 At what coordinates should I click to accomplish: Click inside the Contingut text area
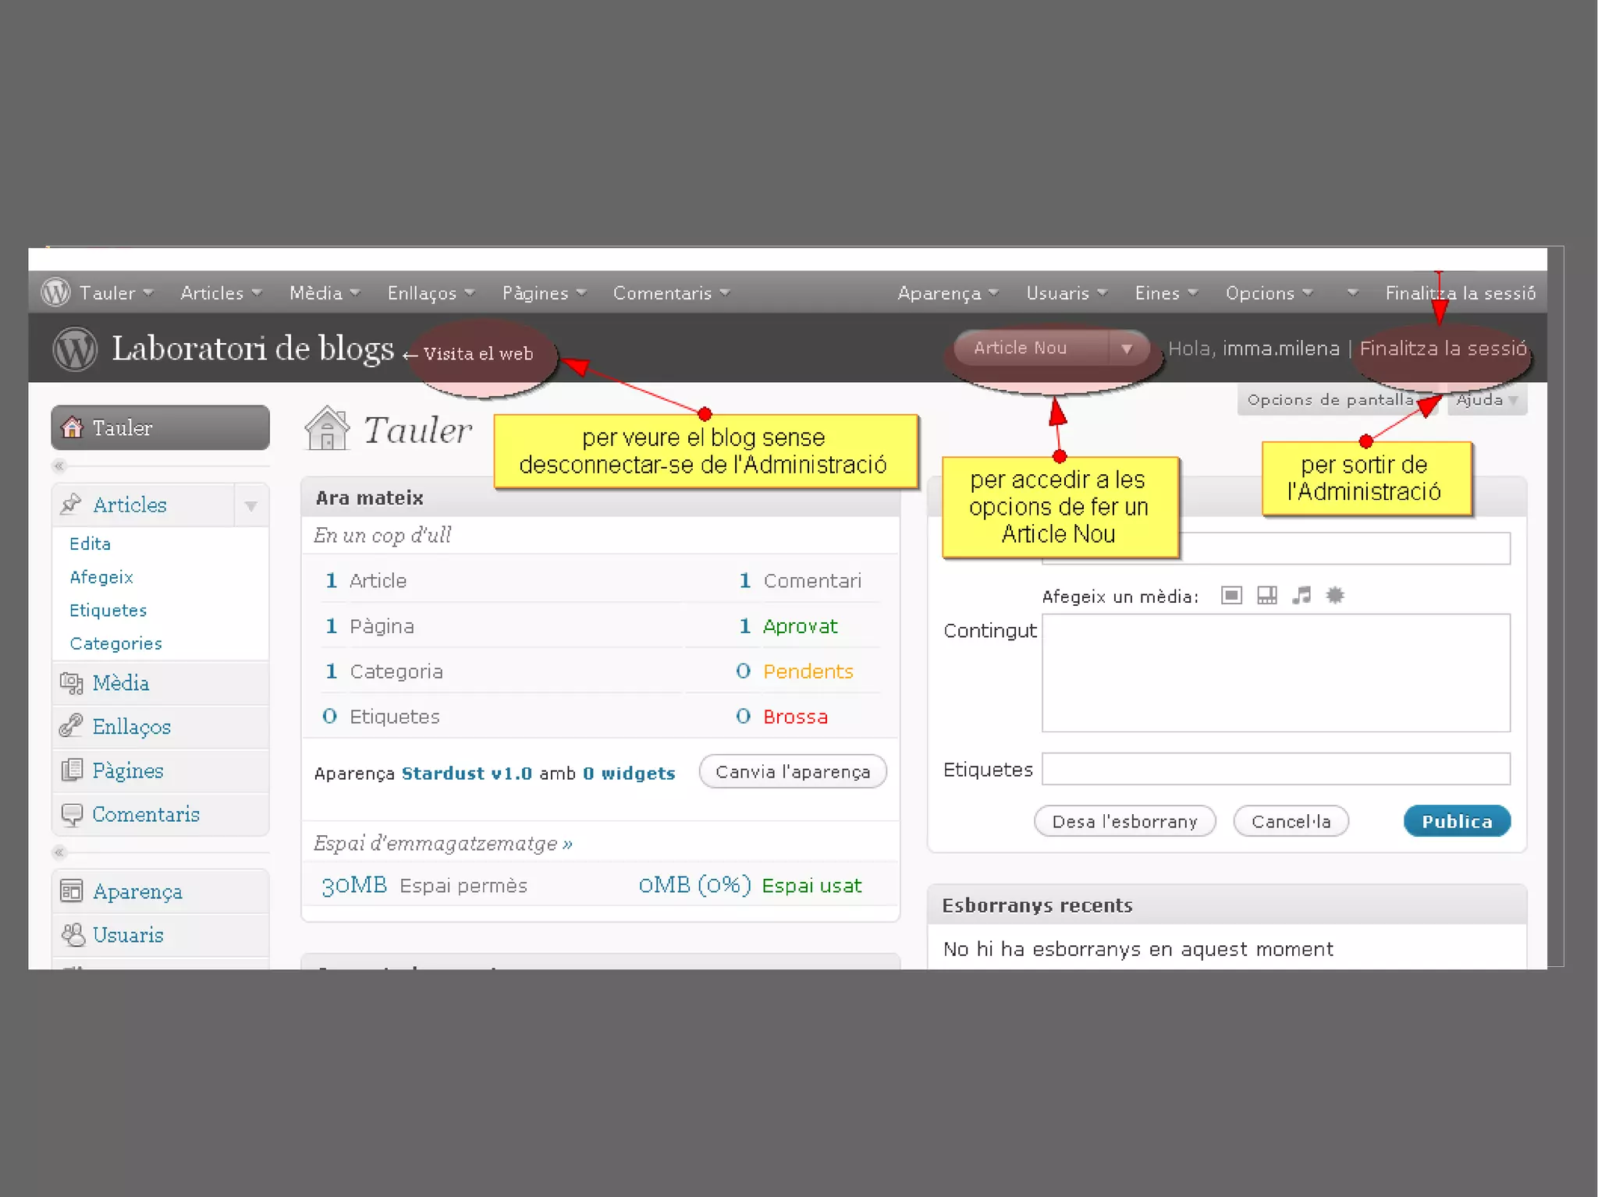tap(1275, 672)
